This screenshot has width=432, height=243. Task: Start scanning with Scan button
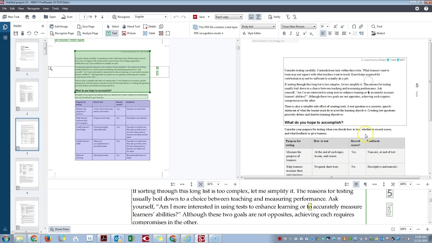67,17
